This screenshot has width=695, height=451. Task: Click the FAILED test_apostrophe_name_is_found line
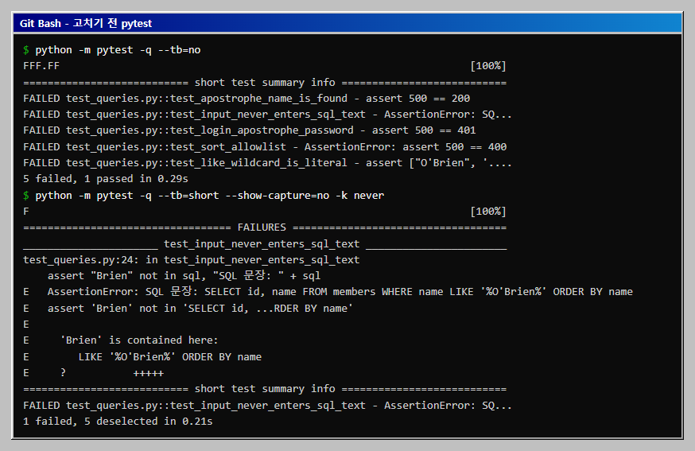pos(247,99)
